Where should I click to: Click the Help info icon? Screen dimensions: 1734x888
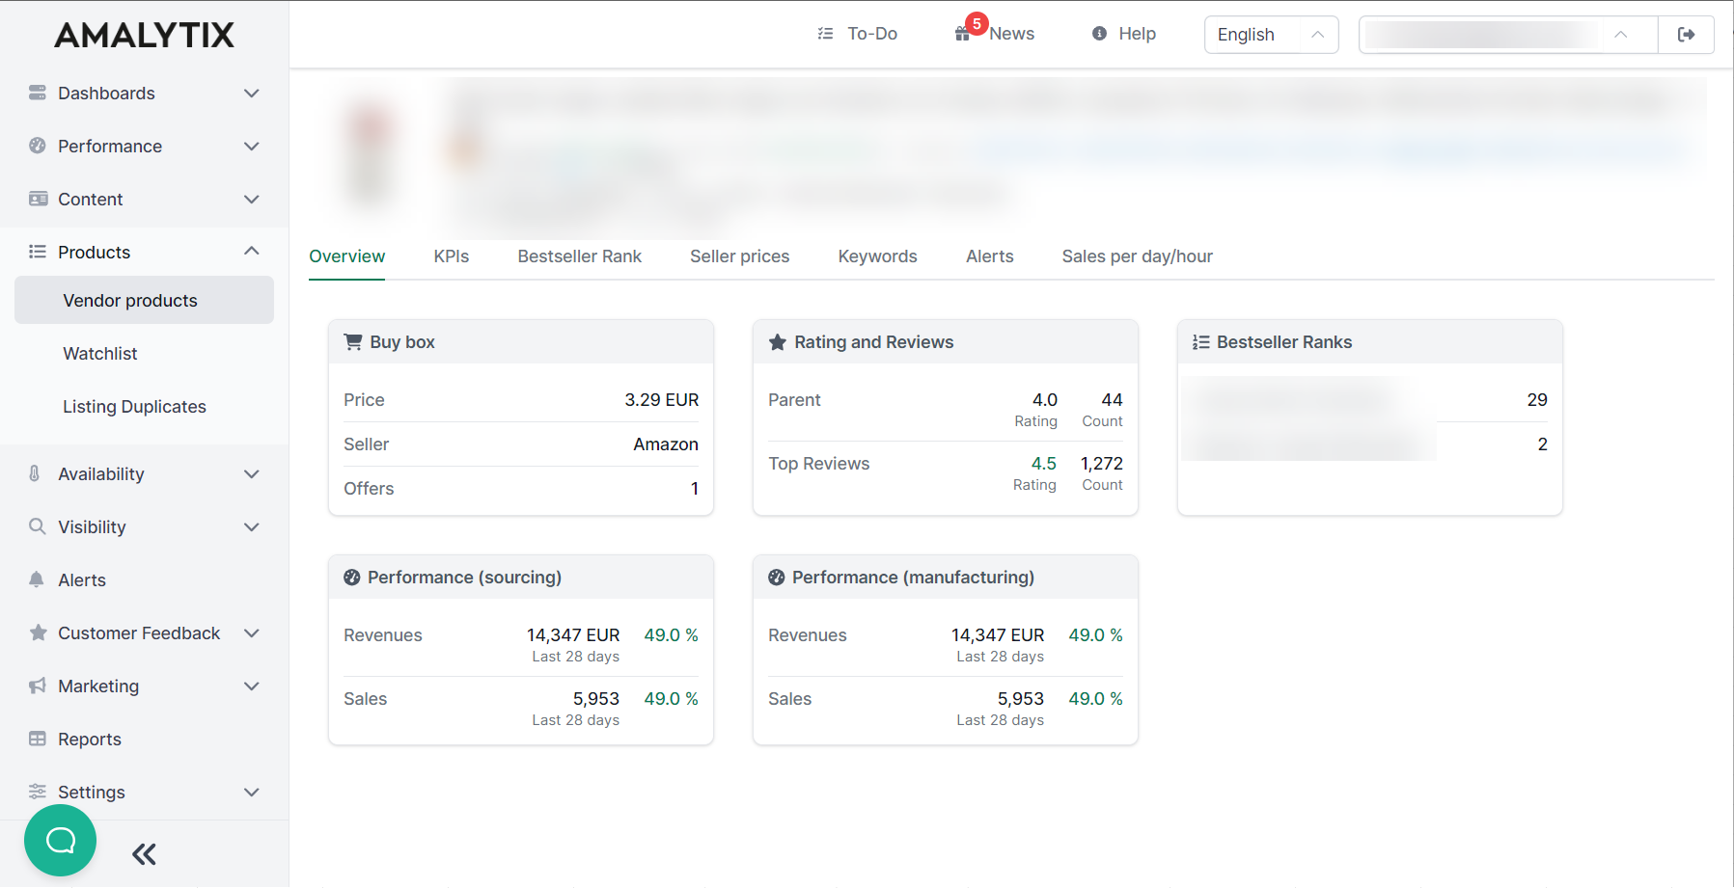click(1099, 34)
